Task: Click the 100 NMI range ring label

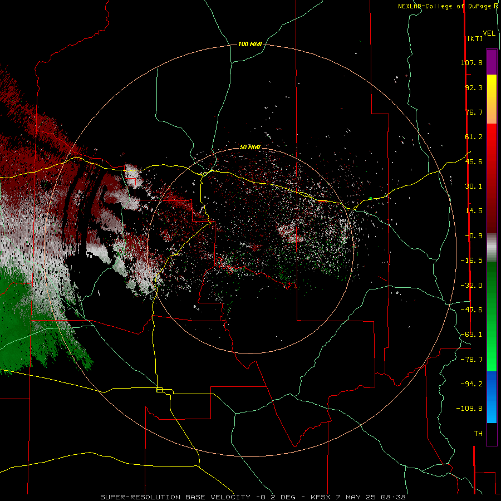Action: (250, 44)
